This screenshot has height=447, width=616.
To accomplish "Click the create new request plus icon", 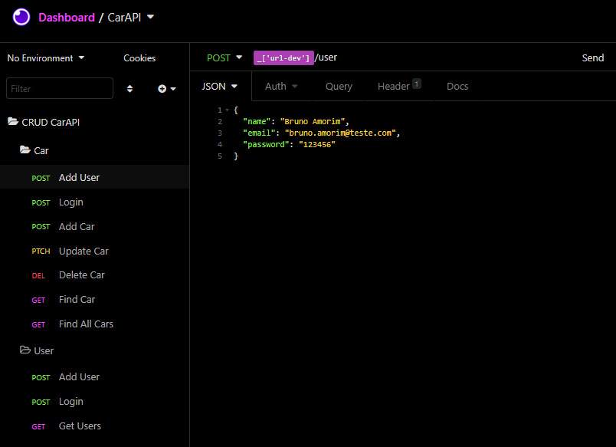I will (166, 89).
